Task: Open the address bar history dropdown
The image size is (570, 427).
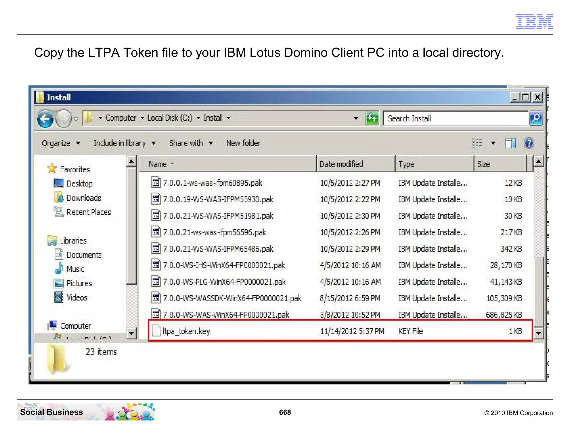Action: (356, 118)
